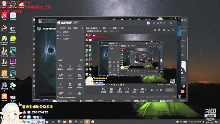
Task: Click the start streaming button by settings gear
Action: point(169,90)
